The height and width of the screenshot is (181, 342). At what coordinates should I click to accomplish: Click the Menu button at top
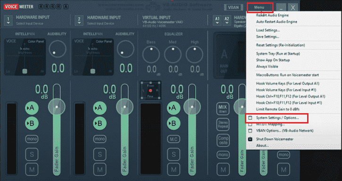click(259, 7)
